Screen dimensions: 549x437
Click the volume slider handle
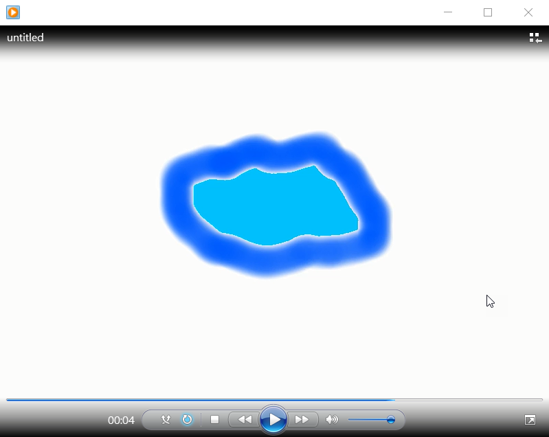[x=391, y=420]
